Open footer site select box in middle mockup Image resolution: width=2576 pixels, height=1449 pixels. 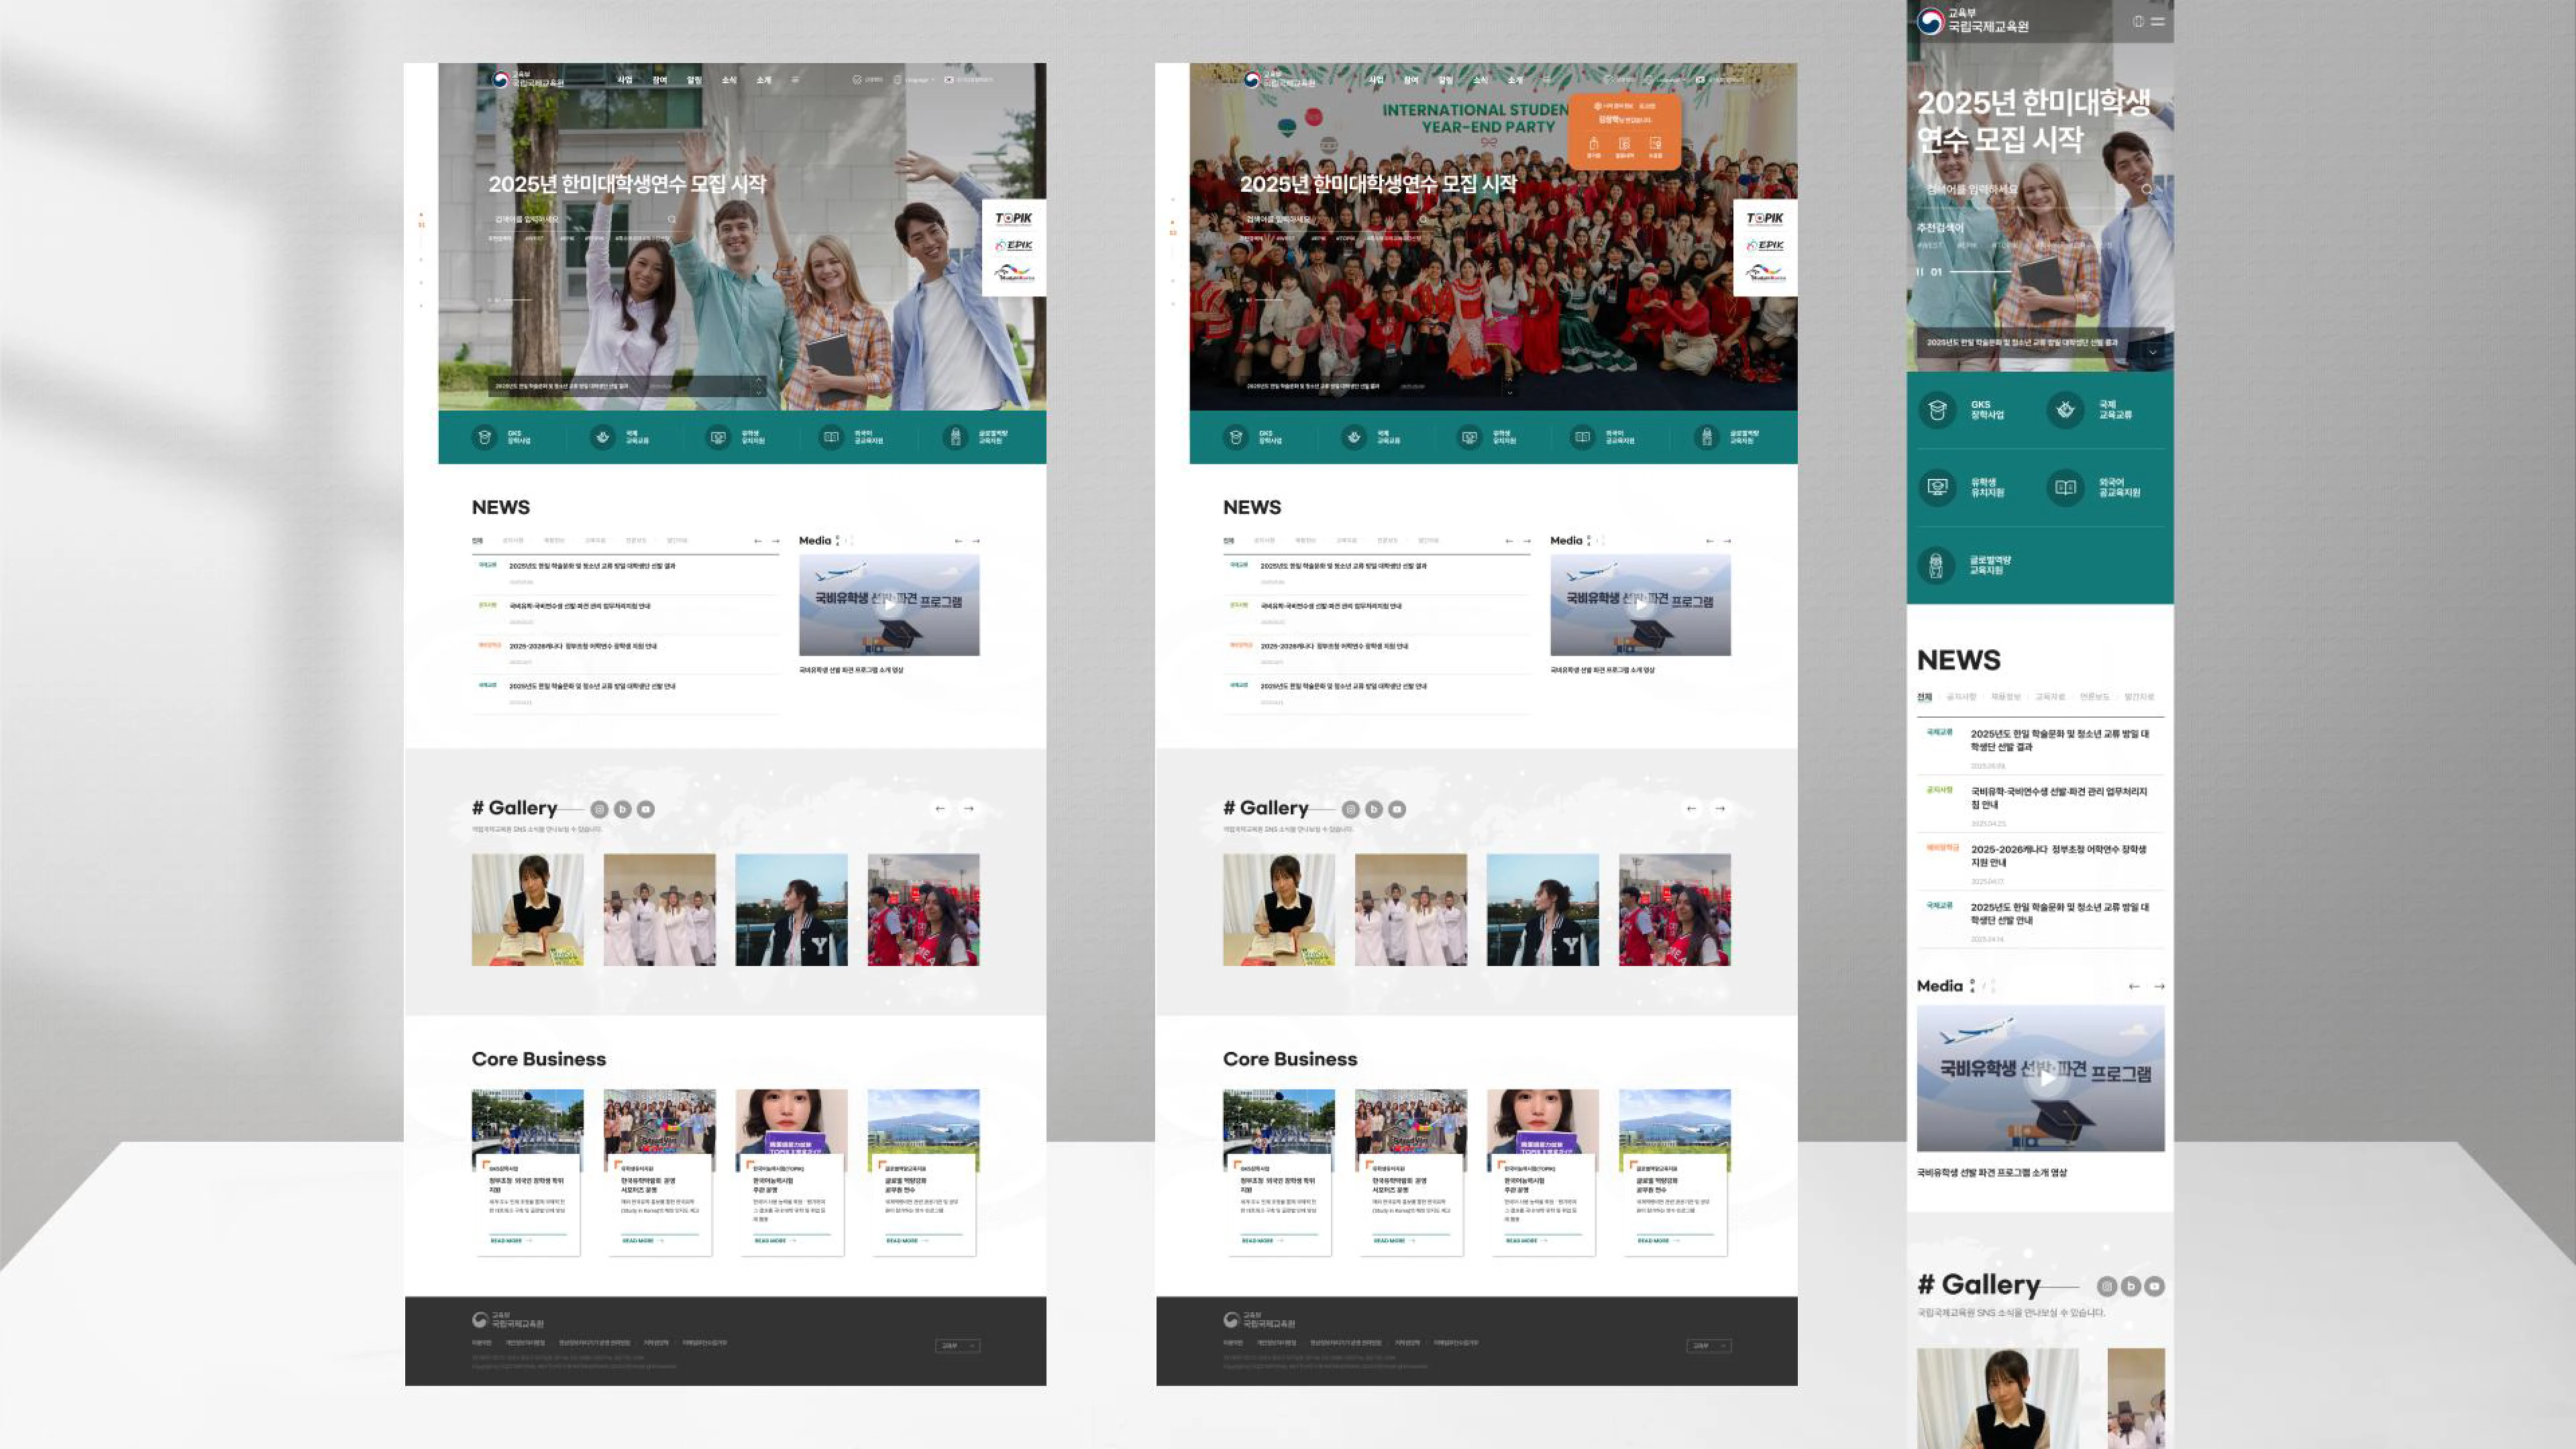[x=1708, y=1346]
